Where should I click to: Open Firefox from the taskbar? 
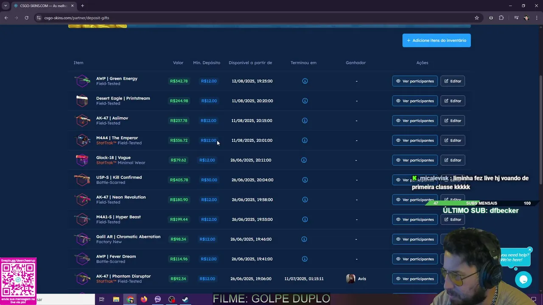(x=144, y=299)
